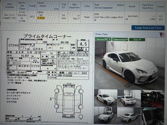Click the Large Icon List View button

coord(148,28)
